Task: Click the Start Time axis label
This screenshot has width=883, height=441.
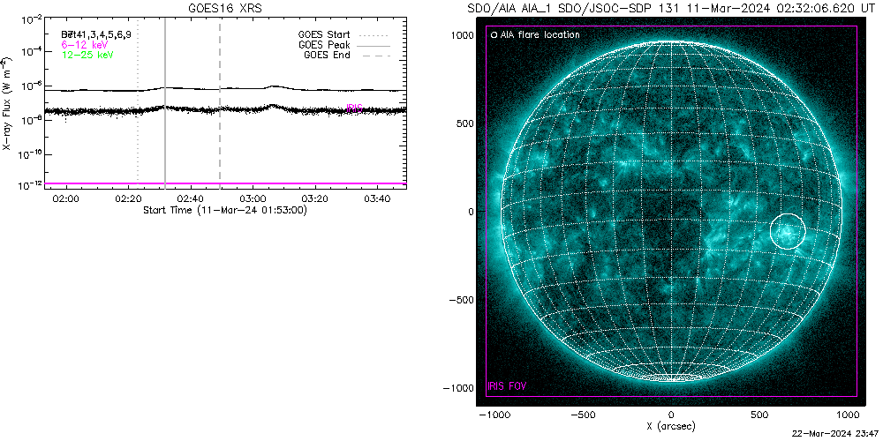Action: pyautogui.click(x=224, y=211)
